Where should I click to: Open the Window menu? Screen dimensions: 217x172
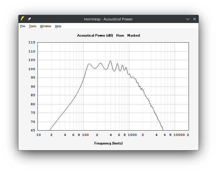pyautogui.click(x=45, y=26)
